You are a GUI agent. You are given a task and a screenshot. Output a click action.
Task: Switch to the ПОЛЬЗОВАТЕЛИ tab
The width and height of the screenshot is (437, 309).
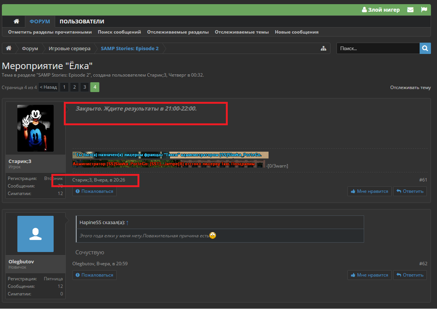pyautogui.click(x=82, y=22)
